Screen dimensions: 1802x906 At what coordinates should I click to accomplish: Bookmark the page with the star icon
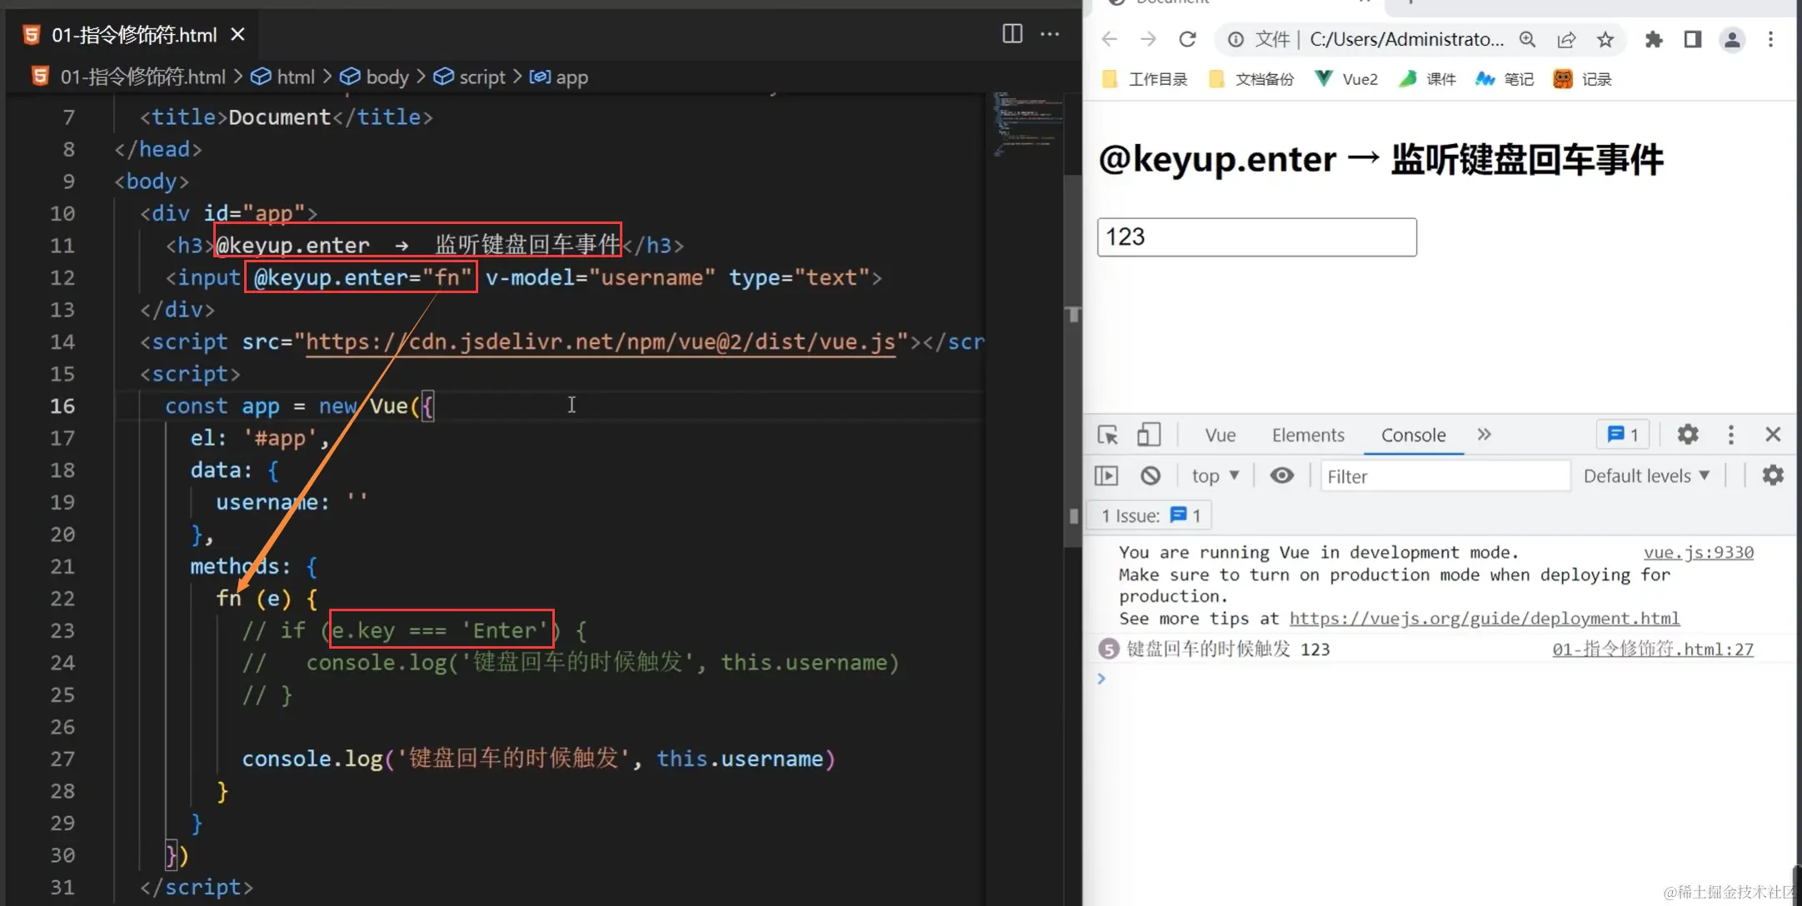pos(1605,39)
